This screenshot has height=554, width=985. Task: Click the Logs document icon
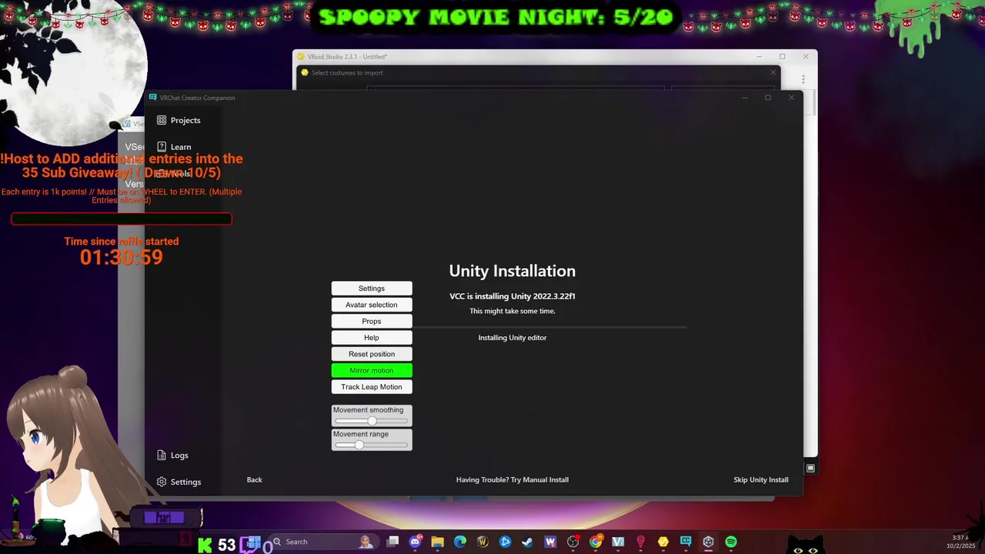[x=162, y=456]
